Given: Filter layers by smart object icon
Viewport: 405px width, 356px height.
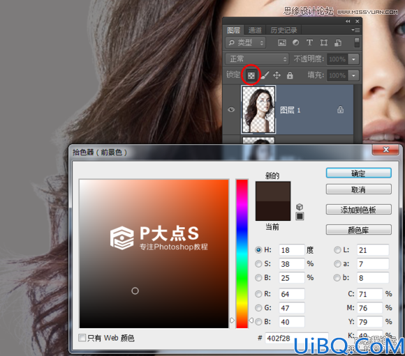Looking at the screenshot, I should [338, 42].
